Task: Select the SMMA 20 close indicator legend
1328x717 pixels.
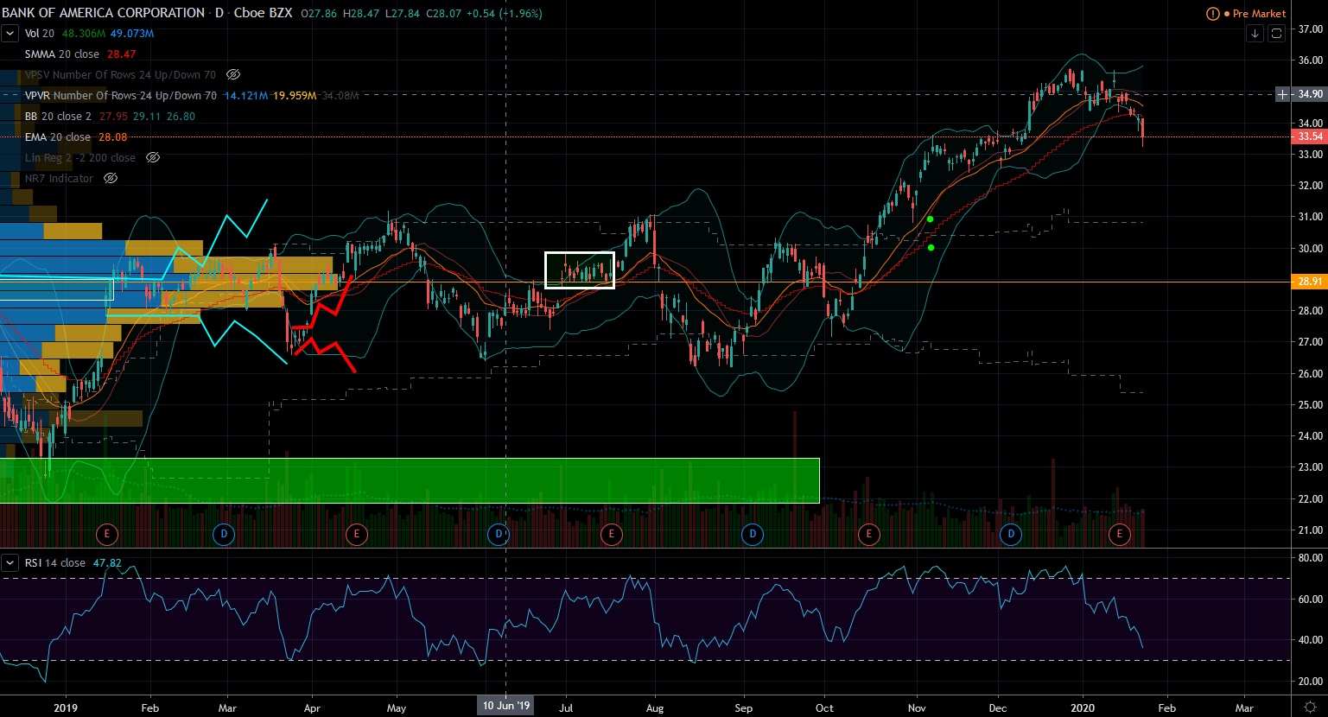Action: pyautogui.click(x=62, y=54)
